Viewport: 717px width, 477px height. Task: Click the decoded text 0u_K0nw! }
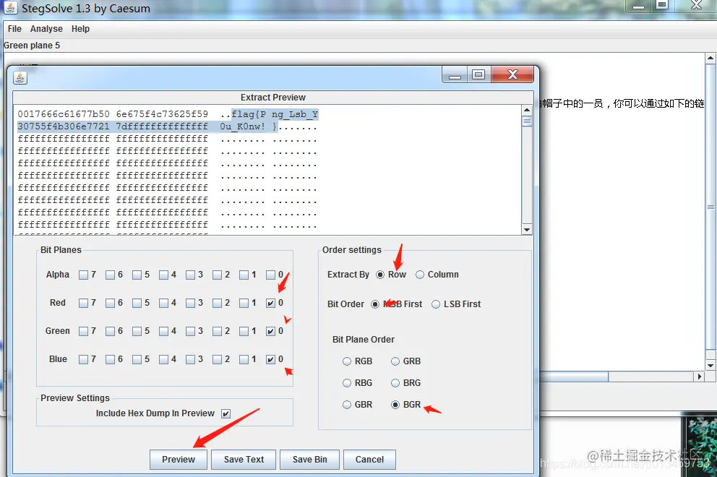[x=249, y=126]
